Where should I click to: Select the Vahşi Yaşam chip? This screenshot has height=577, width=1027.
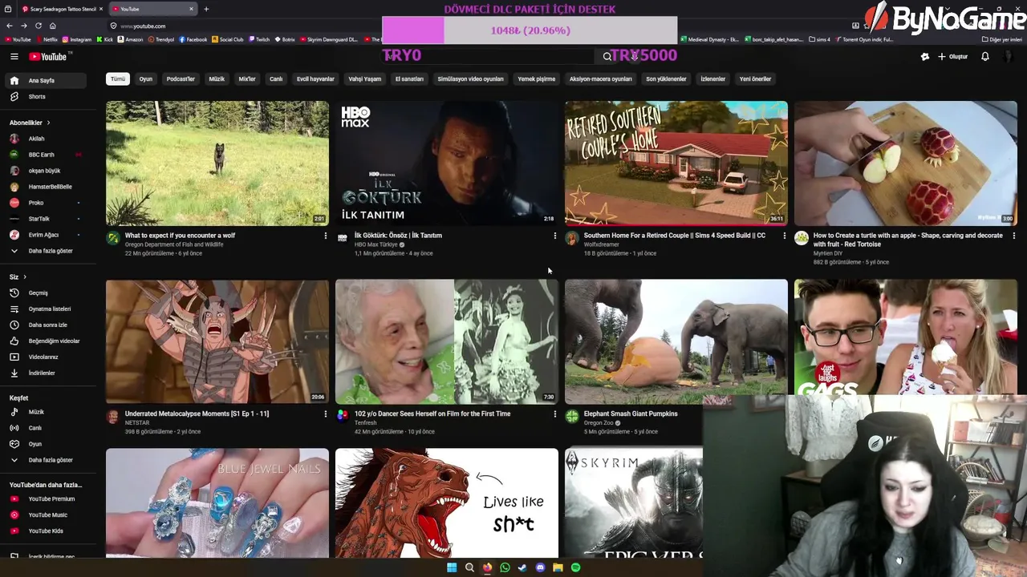tap(364, 79)
